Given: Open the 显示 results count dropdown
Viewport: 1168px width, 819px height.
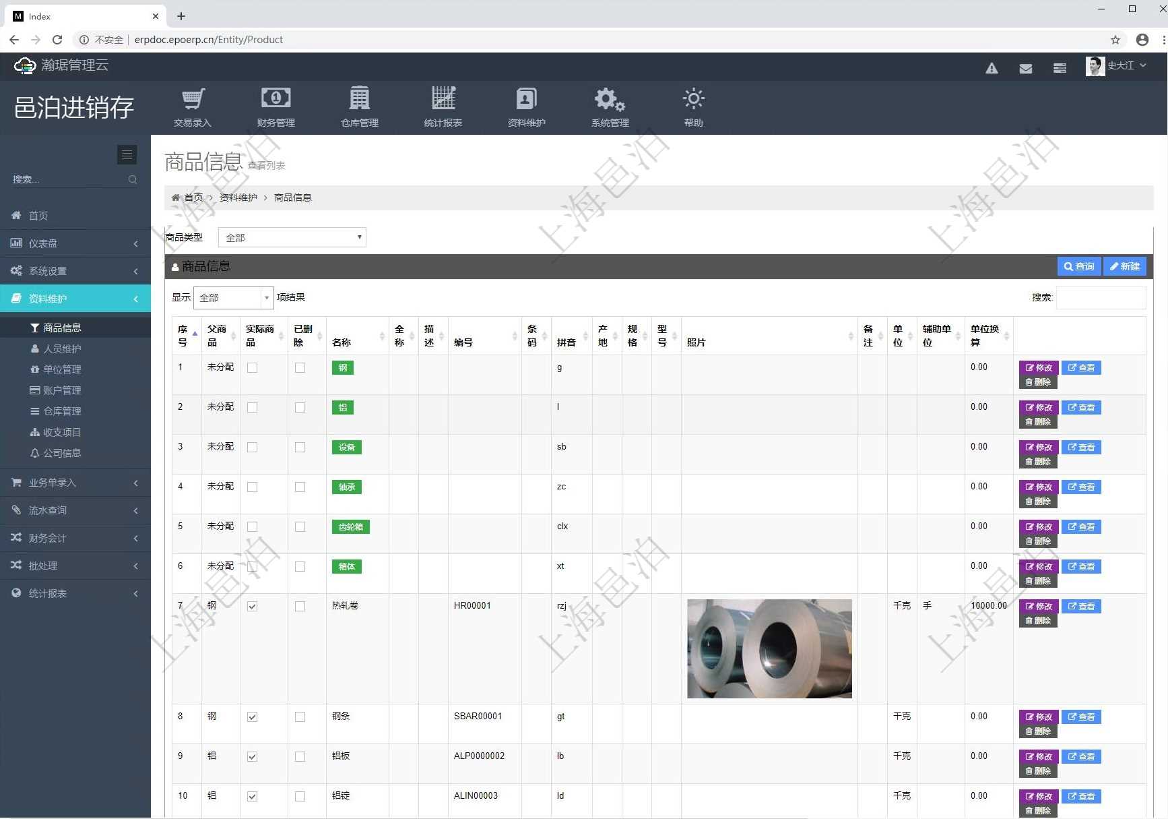Looking at the screenshot, I should click(x=233, y=297).
